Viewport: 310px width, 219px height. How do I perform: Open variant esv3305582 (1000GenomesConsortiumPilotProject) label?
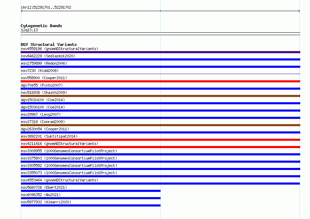point(69,165)
